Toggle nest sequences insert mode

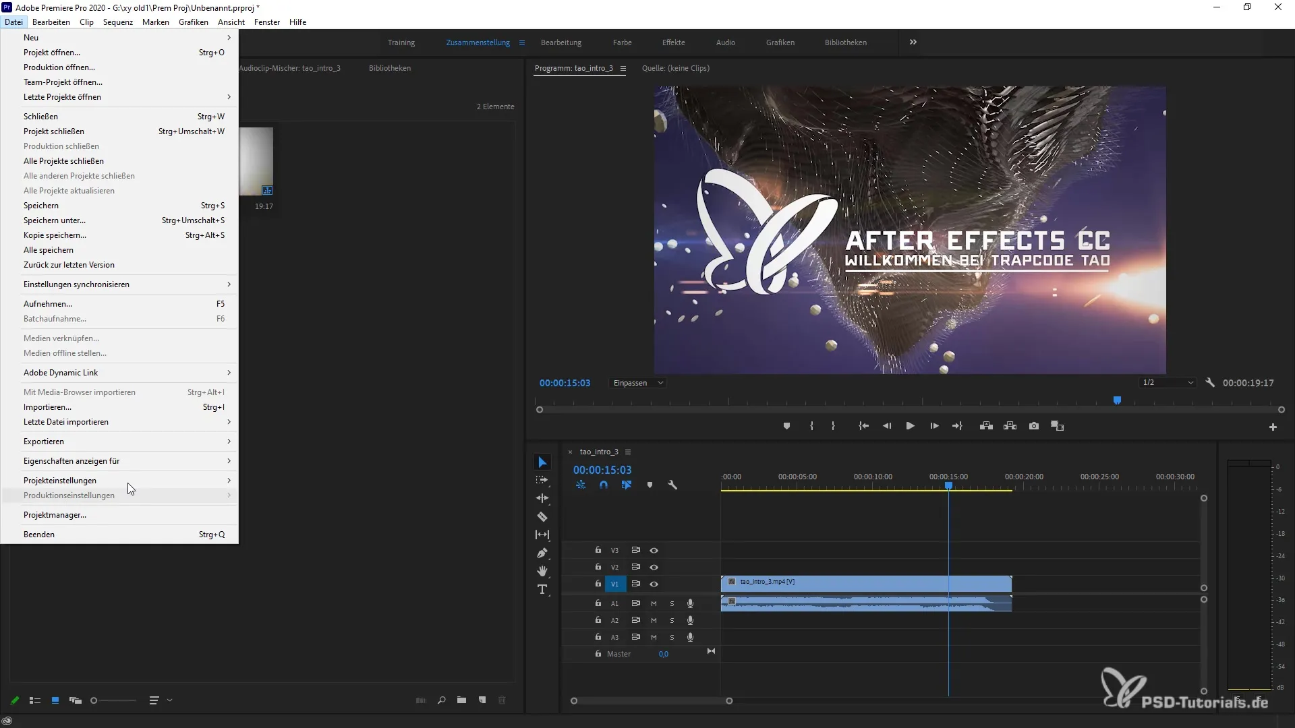click(x=581, y=485)
